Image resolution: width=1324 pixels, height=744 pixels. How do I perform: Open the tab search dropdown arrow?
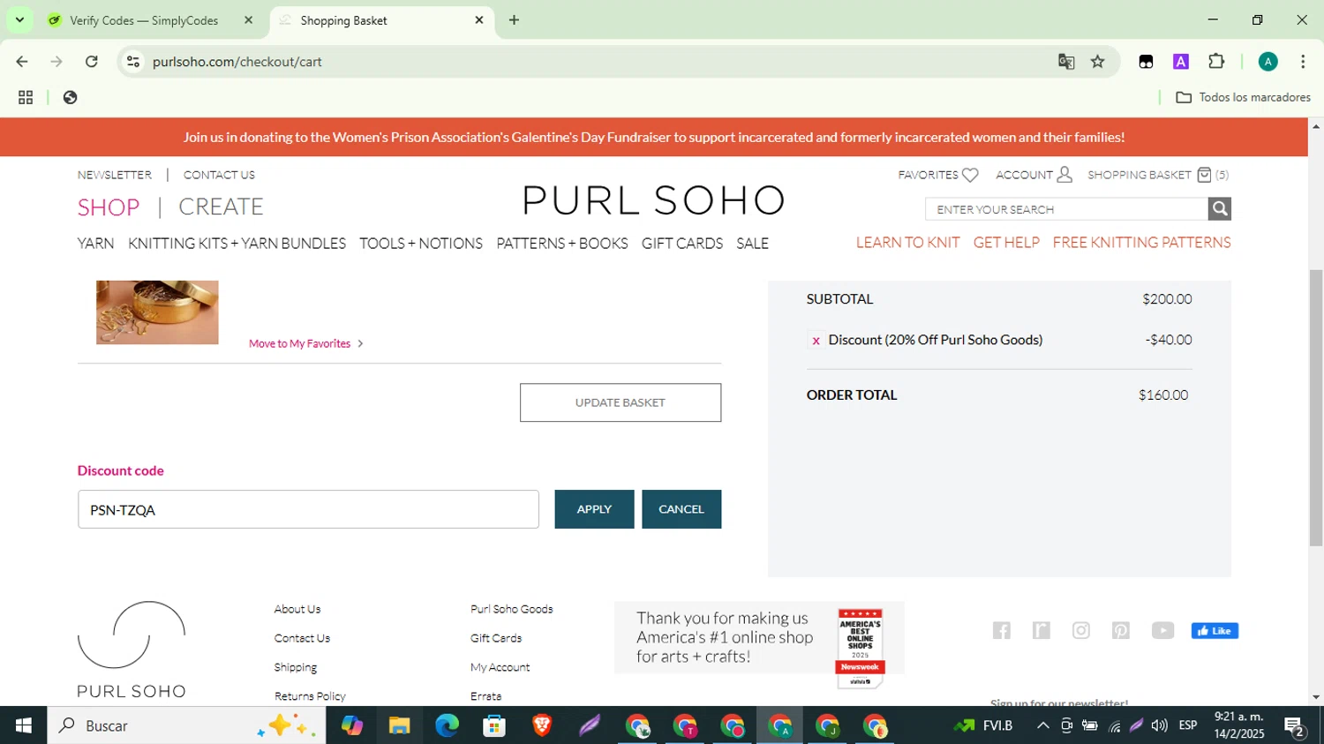pos(19,19)
